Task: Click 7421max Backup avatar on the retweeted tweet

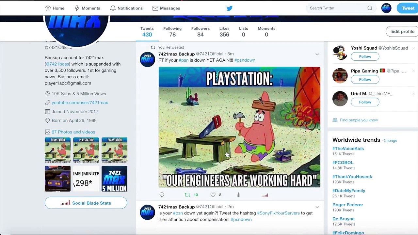Action: [x=147, y=59]
